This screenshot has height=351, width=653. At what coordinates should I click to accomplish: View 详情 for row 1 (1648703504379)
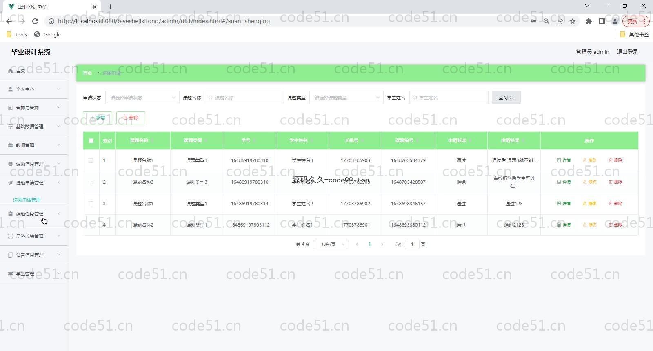coord(564,160)
